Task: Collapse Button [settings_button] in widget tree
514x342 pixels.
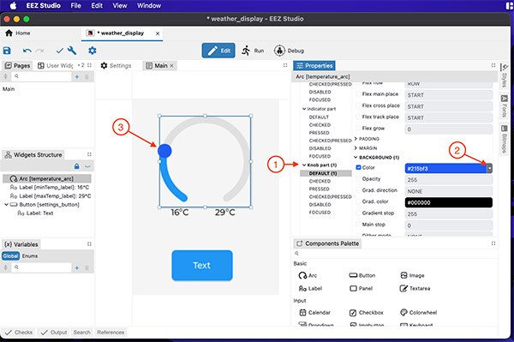Action: [x=6, y=204]
